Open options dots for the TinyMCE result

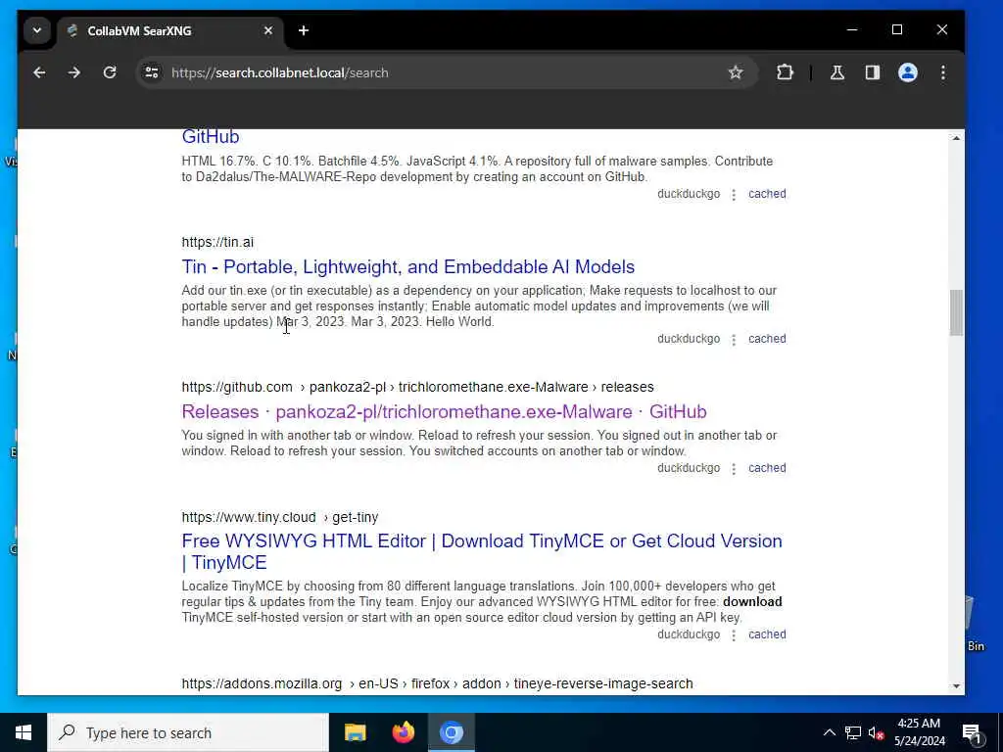coord(734,634)
